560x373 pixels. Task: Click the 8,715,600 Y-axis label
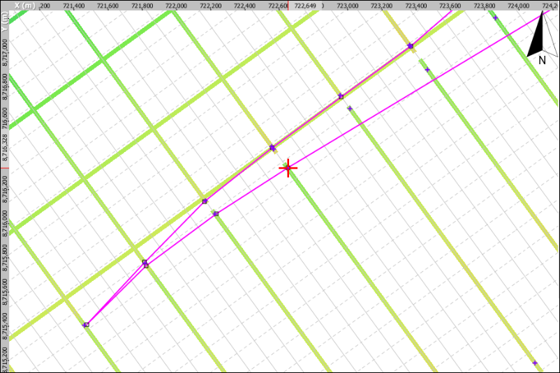coord(5,292)
